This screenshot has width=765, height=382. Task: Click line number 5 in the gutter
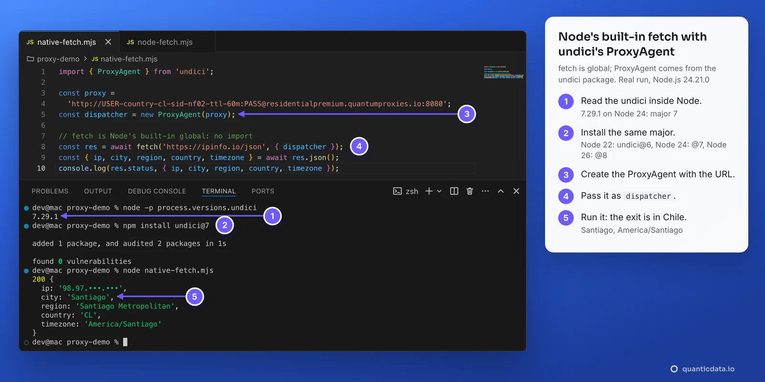pos(43,115)
